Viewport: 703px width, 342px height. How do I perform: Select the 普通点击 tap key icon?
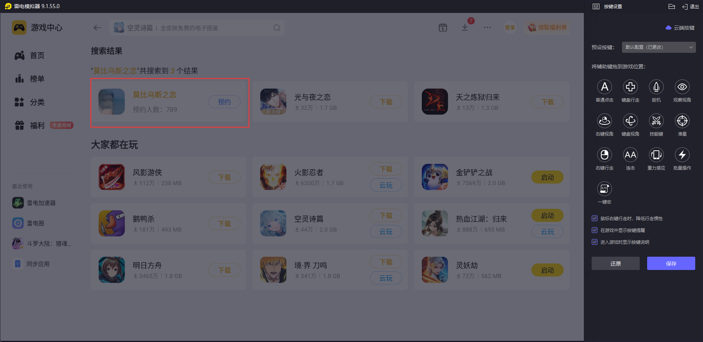click(x=604, y=87)
